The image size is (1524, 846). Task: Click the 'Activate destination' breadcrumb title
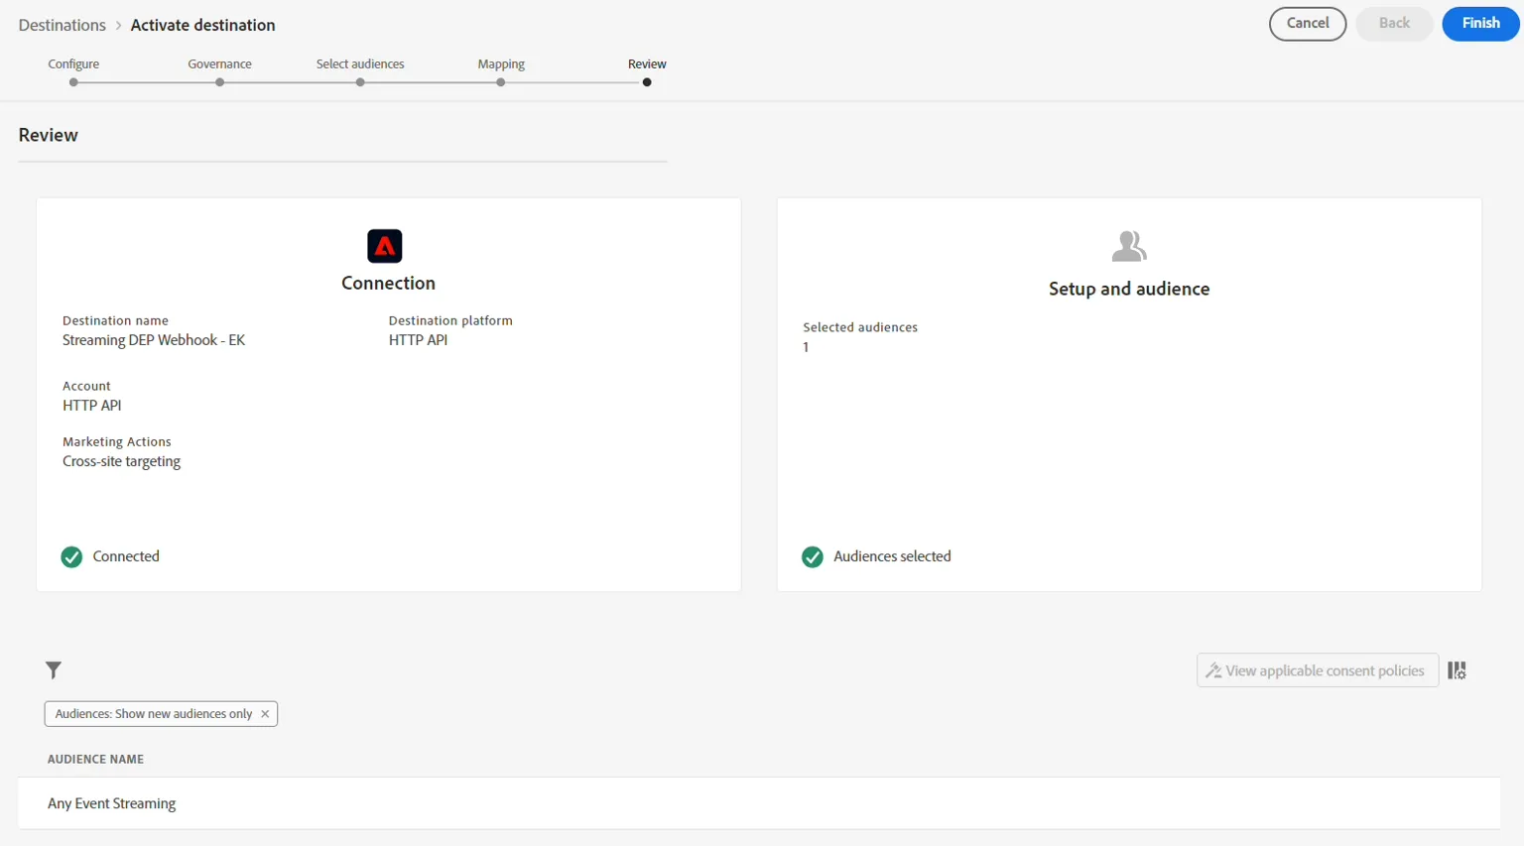point(203,25)
